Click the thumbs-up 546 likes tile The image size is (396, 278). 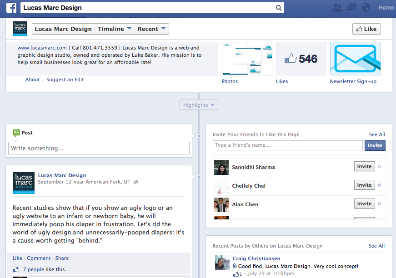coord(301,59)
